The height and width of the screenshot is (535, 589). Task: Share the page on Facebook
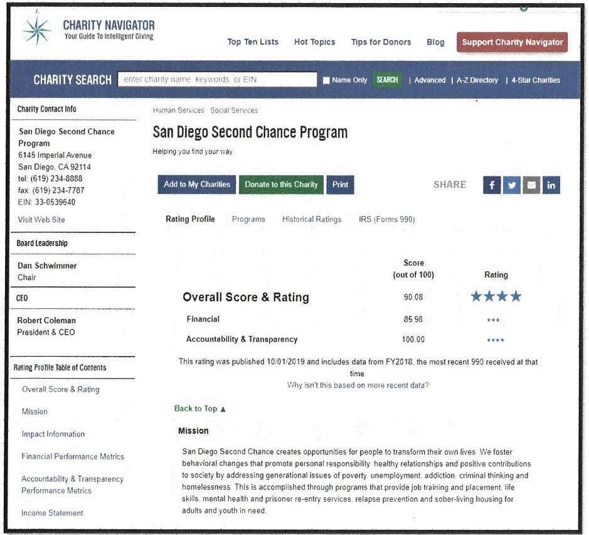coord(492,185)
